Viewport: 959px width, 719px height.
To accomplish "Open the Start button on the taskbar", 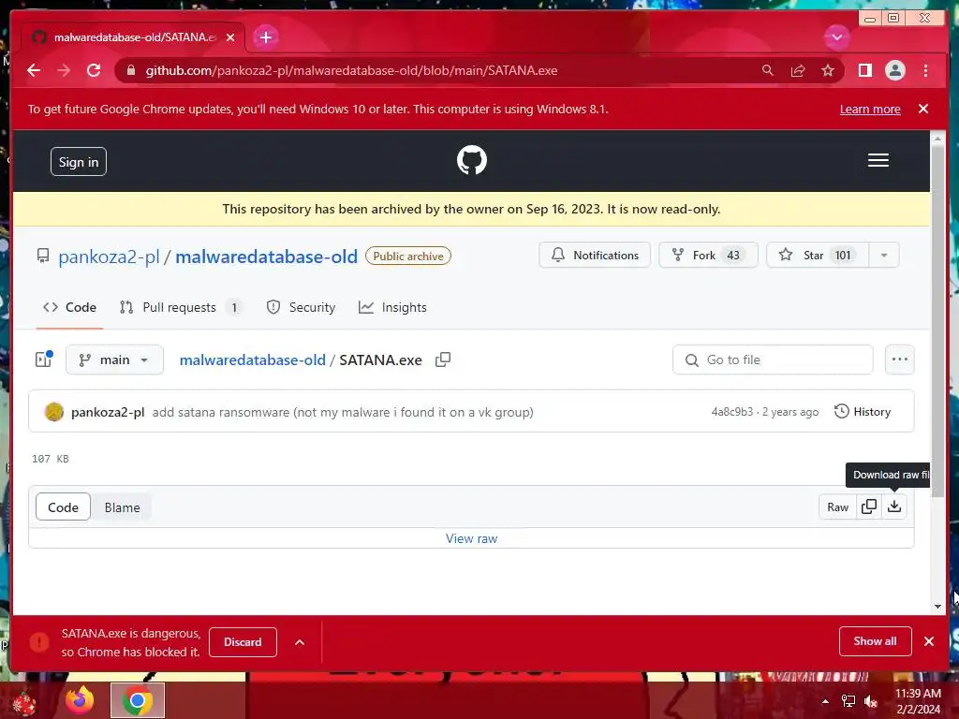I will (23, 703).
